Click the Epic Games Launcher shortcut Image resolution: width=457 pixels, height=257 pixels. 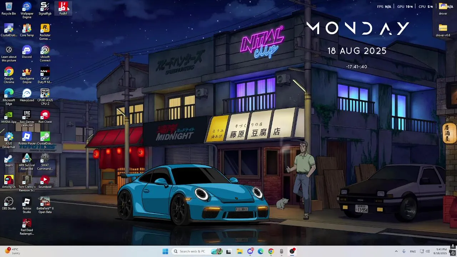[x=27, y=119]
